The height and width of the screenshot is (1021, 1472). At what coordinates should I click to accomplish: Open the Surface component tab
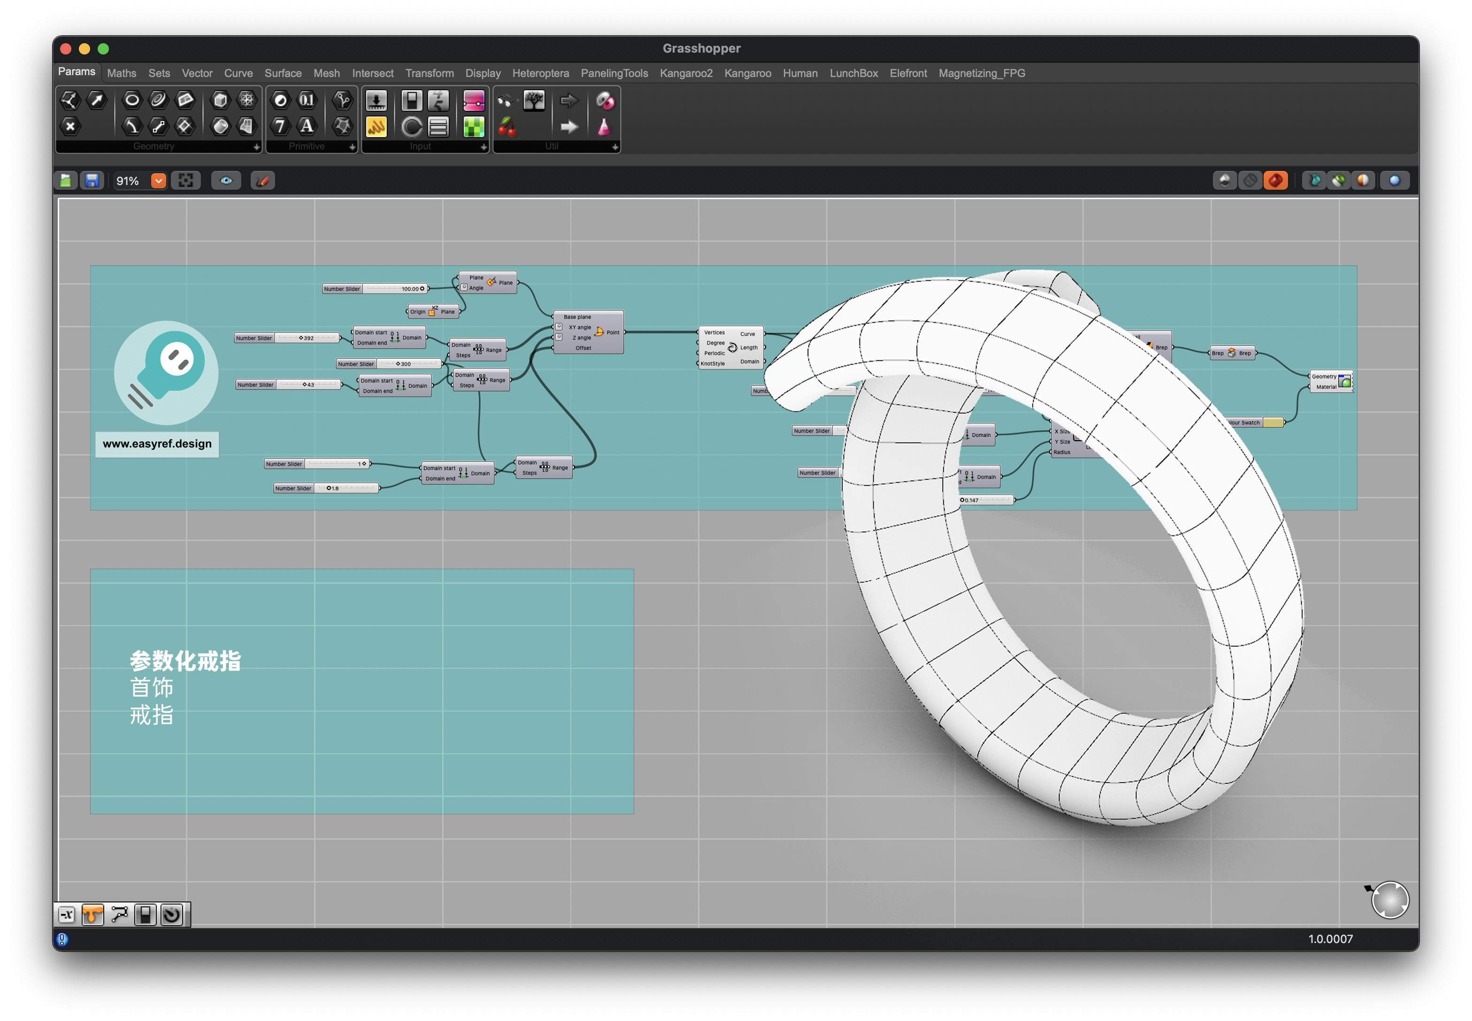[283, 73]
